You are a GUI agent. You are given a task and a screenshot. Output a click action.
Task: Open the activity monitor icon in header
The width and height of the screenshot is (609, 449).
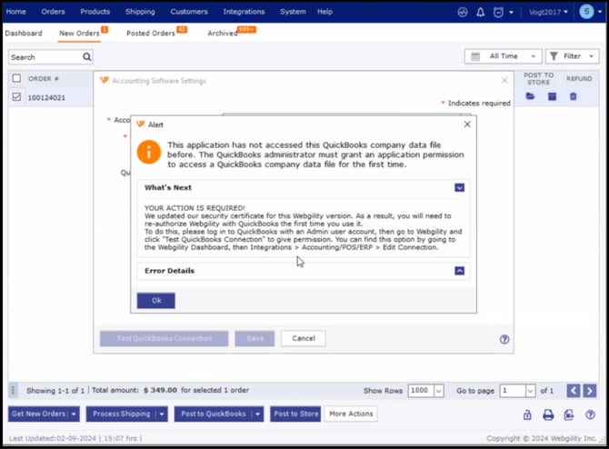[463, 12]
